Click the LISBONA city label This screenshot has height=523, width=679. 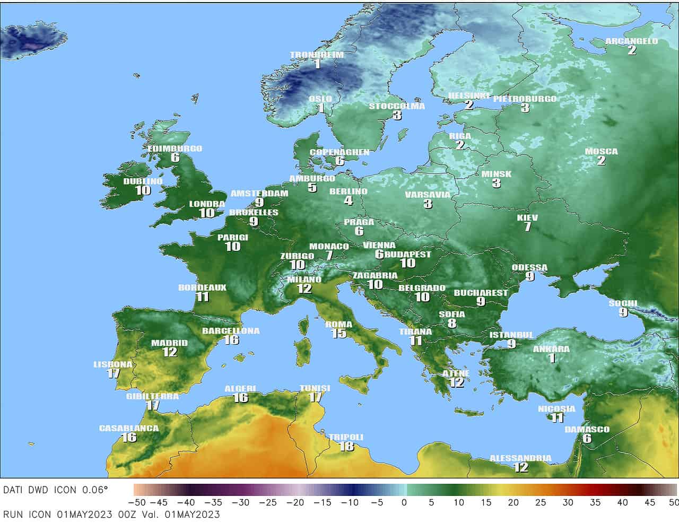coord(112,364)
